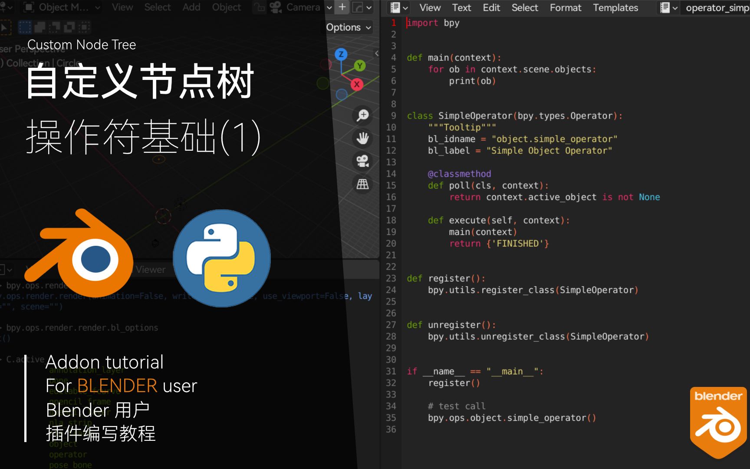Choose the Set new selection mode icon
The width and height of the screenshot is (750, 469).
pos(25,27)
